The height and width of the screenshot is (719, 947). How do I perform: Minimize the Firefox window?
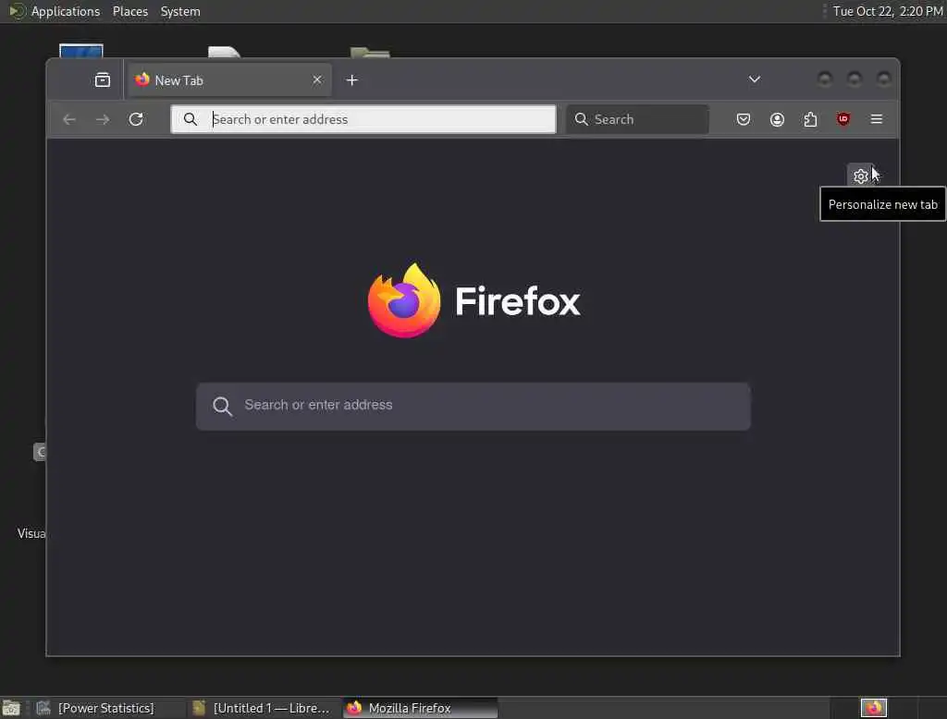click(x=824, y=79)
